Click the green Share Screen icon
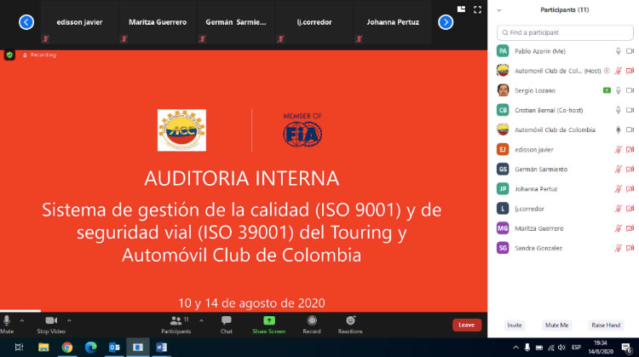The height and width of the screenshot is (357, 639). click(268, 323)
